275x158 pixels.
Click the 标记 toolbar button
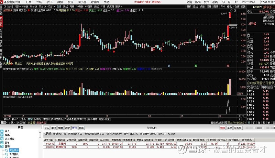coord(229,6)
